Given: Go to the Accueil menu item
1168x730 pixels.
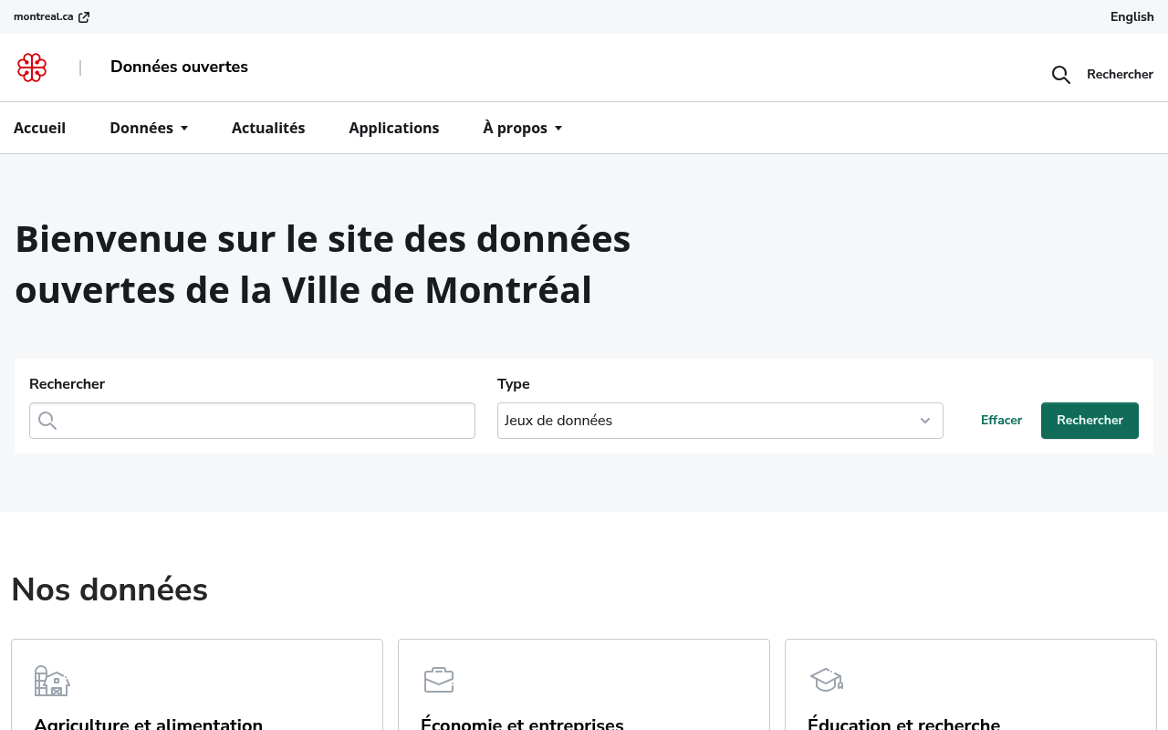Looking at the screenshot, I should coord(39,128).
